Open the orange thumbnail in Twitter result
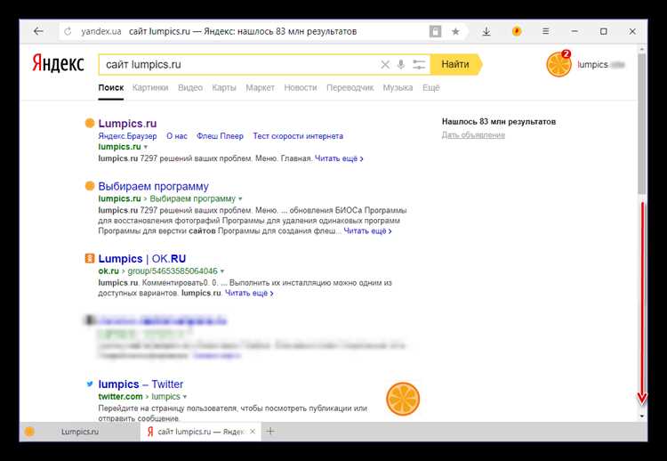Screen dimensions: 667x461 [x=403, y=399]
